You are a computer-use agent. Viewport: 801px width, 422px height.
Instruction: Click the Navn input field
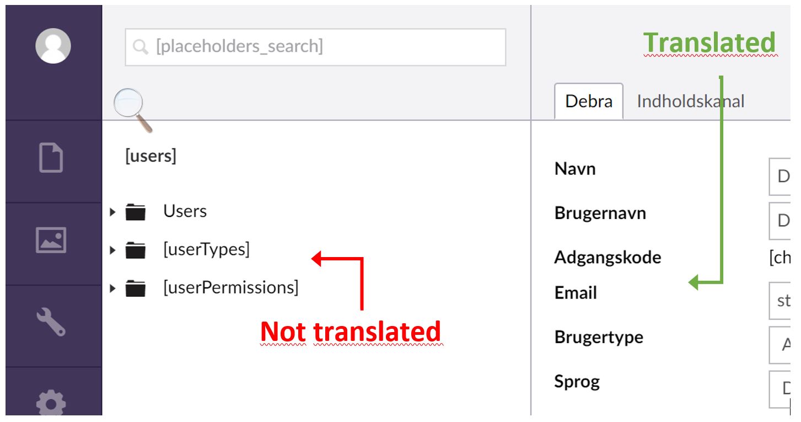pos(780,177)
